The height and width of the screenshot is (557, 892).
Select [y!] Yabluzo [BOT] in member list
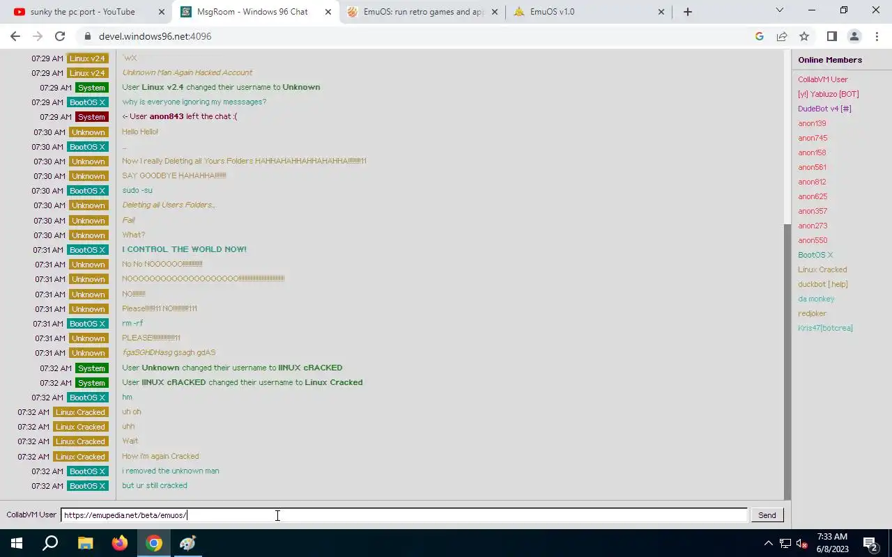coord(828,94)
